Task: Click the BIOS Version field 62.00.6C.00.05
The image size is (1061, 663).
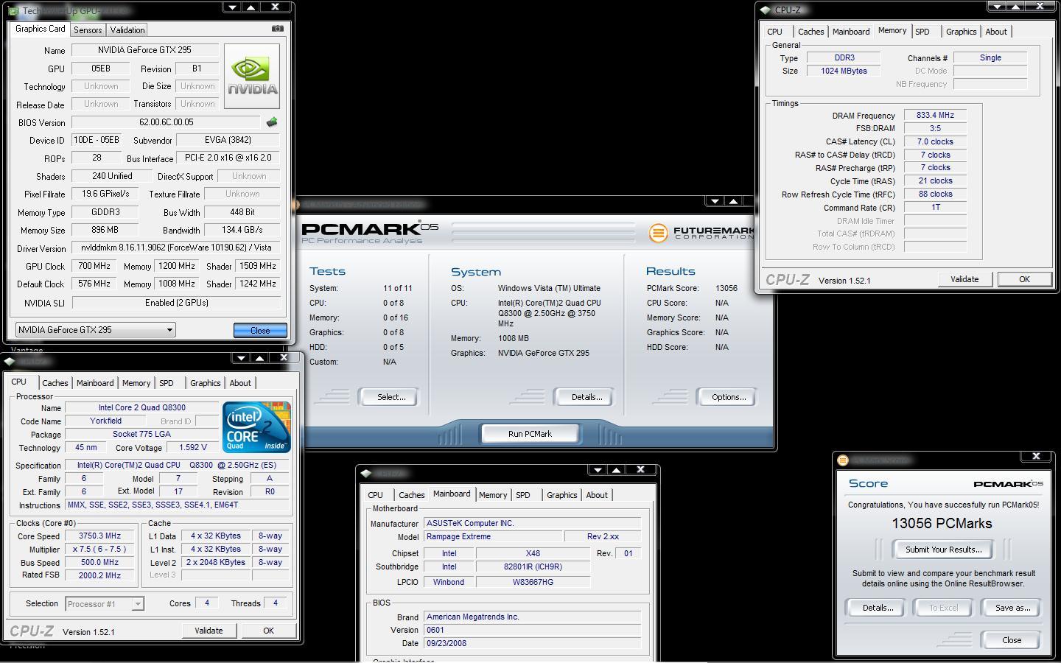Action: 166,122
